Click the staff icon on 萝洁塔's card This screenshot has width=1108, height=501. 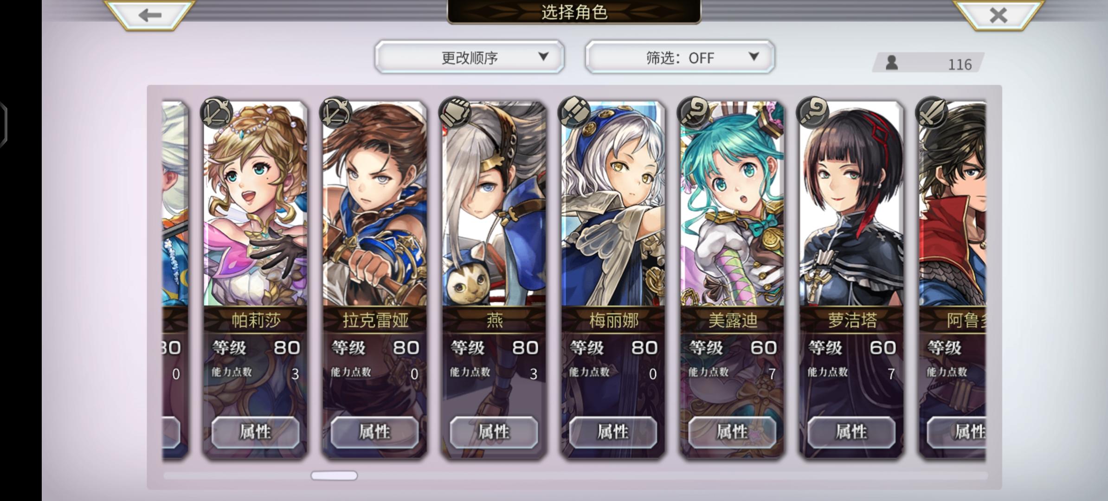(813, 112)
